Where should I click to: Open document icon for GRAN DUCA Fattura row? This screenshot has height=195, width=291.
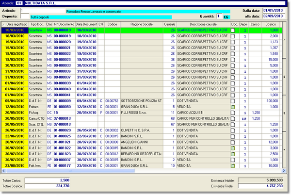(x=233, y=107)
